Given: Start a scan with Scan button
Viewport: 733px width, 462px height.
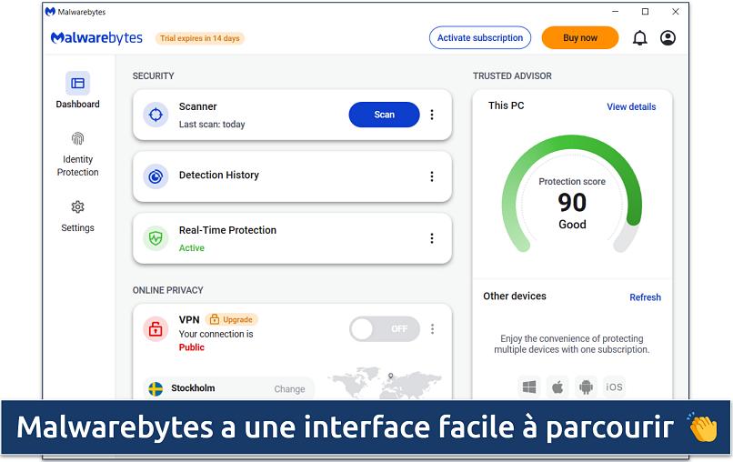Looking at the screenshot, I should [x=384, y=115].
